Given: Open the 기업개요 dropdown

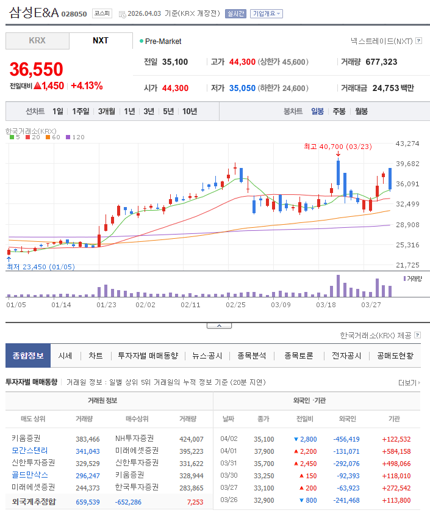Looking at the screenshot, I should (267, 13).
